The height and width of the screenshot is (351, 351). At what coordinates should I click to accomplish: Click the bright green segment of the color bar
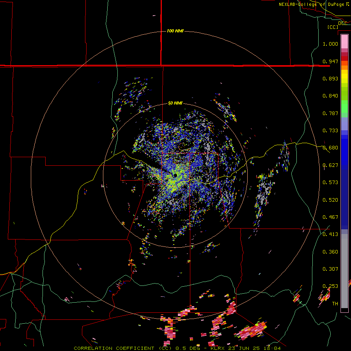point(344,106)
